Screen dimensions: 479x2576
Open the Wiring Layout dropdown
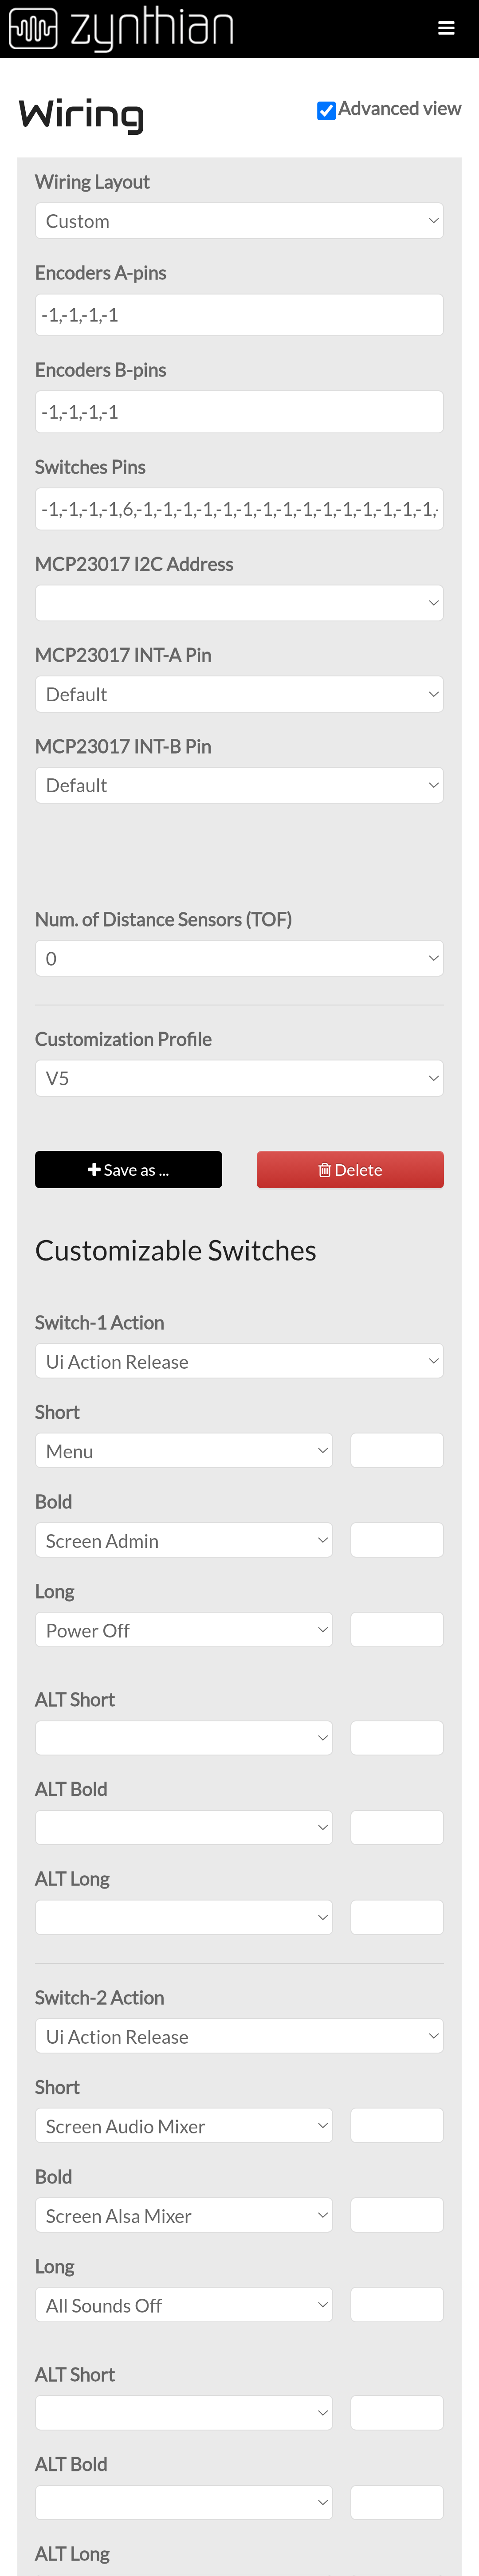(239, 221)
